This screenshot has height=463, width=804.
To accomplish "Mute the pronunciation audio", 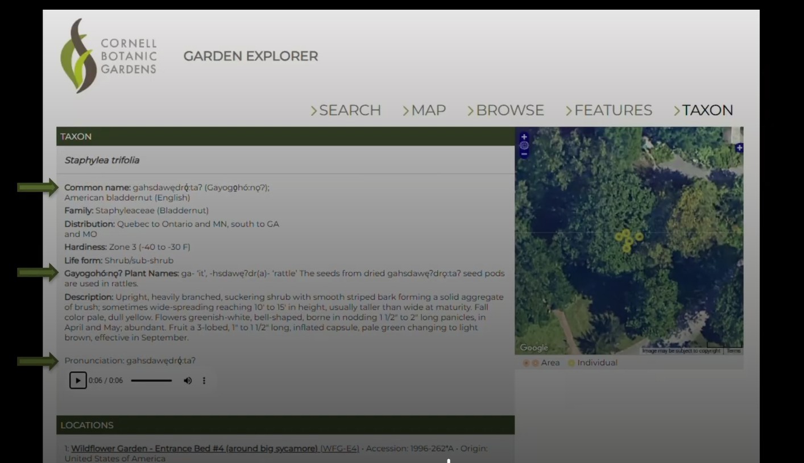I will click(x=188, y=380).
